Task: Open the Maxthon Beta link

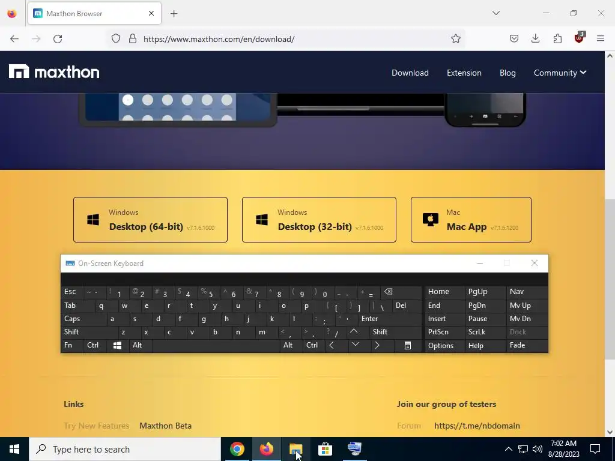Action: point(166,426)
